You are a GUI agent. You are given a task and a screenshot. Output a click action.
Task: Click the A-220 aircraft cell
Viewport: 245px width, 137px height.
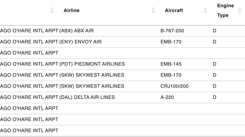pos(167,97)
